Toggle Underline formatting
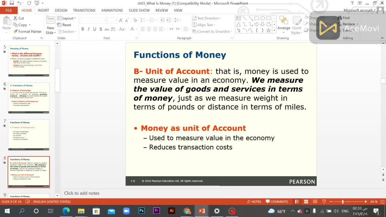 [95, 29]
